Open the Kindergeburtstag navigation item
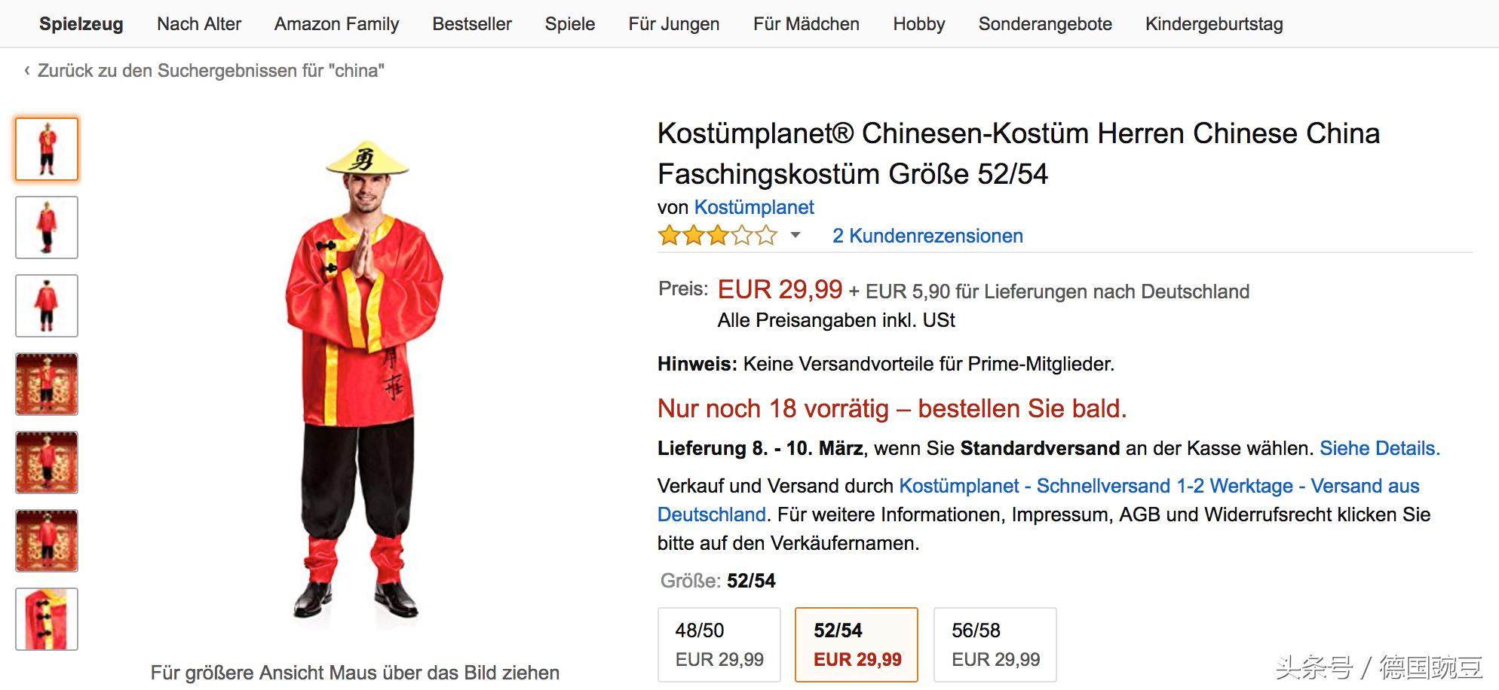 tap(1214, 24)
